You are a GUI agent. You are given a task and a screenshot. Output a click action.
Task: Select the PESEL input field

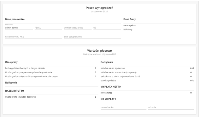[48, 28]
